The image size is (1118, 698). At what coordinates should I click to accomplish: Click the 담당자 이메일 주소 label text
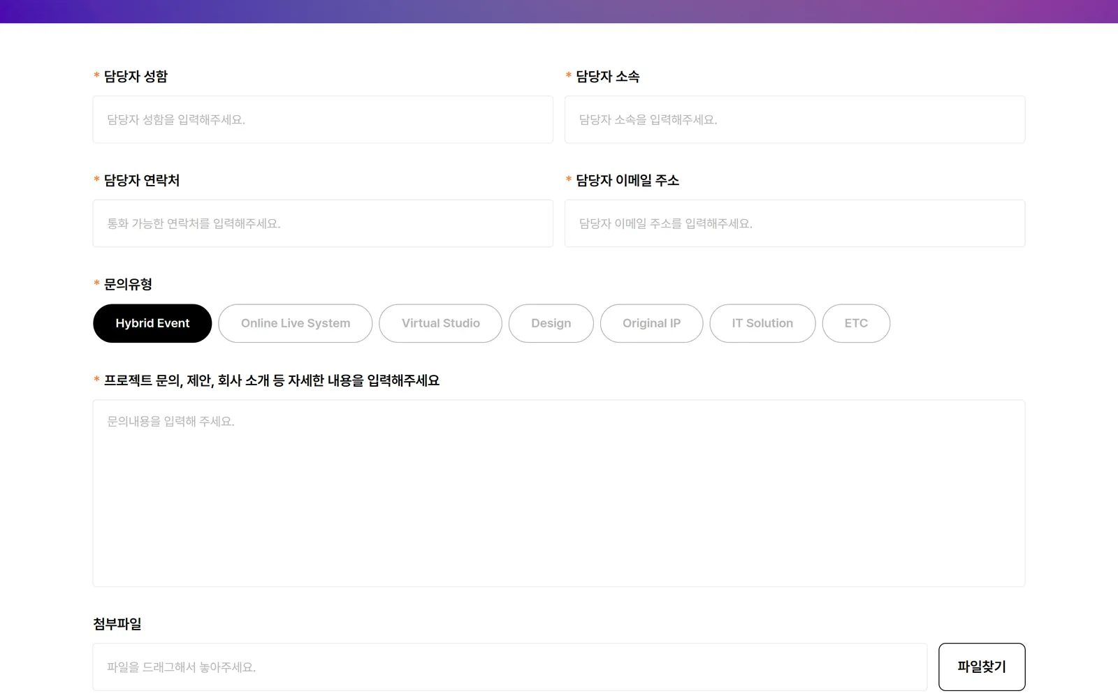(627, 180)
